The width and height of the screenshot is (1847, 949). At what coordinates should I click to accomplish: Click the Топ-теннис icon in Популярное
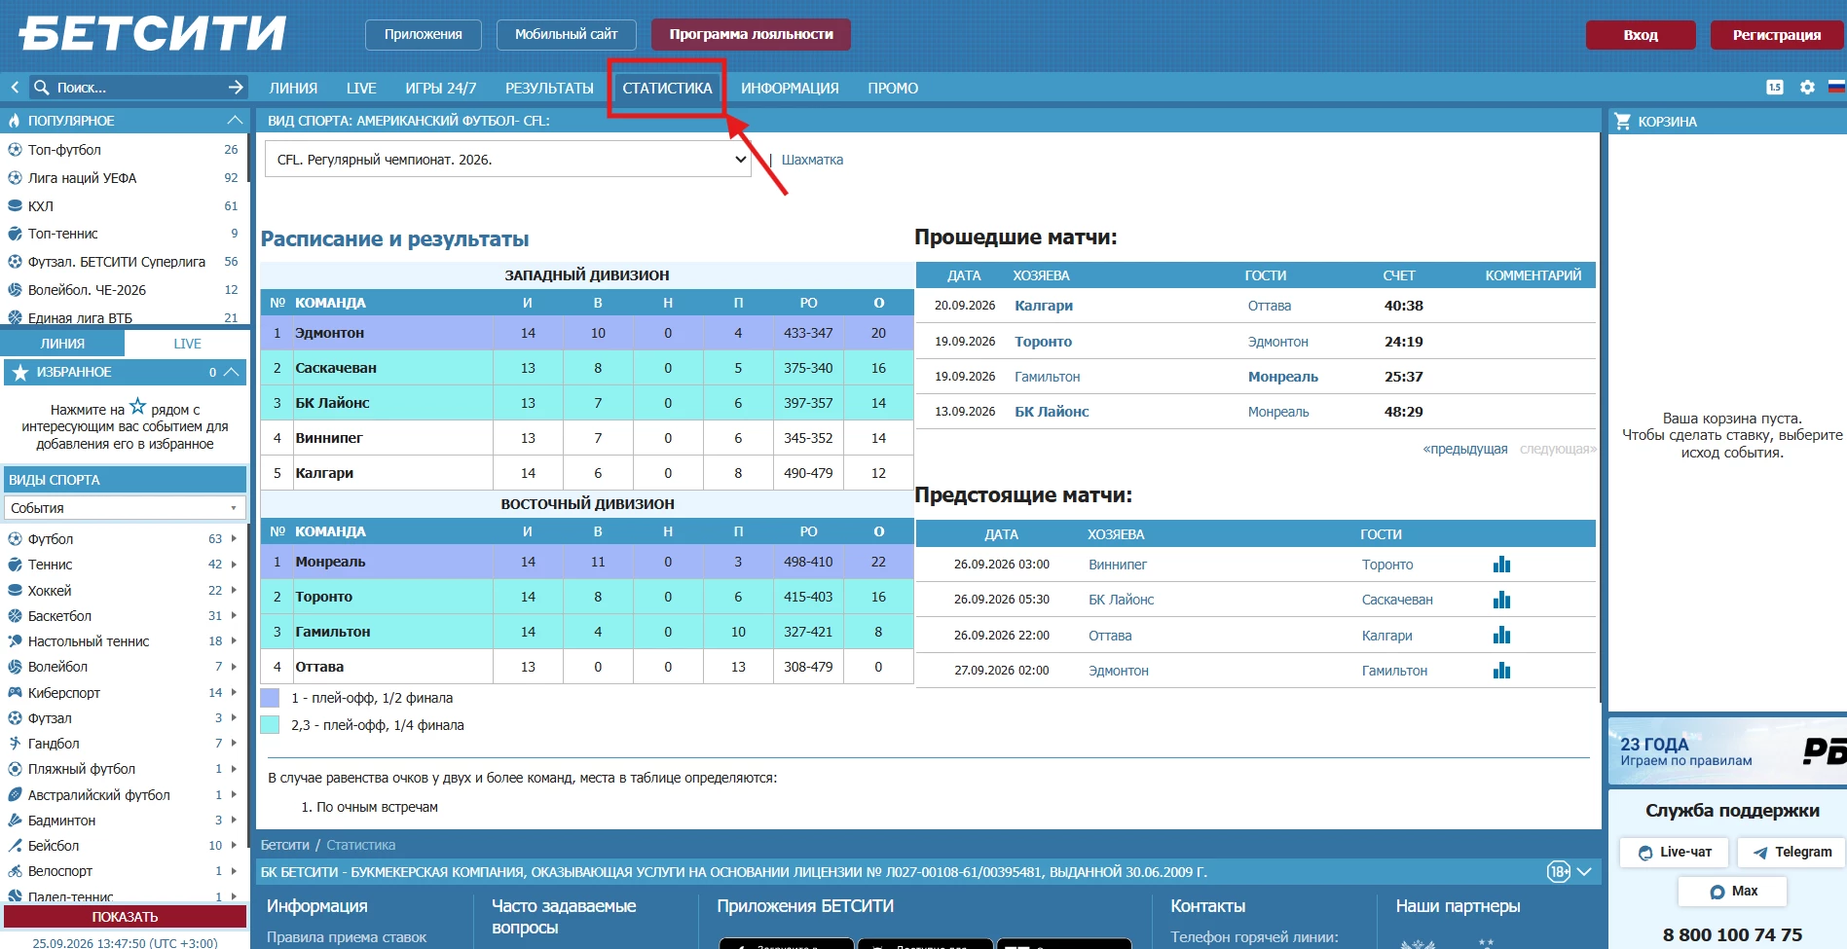pyautogui.click(x=15, y=234)
